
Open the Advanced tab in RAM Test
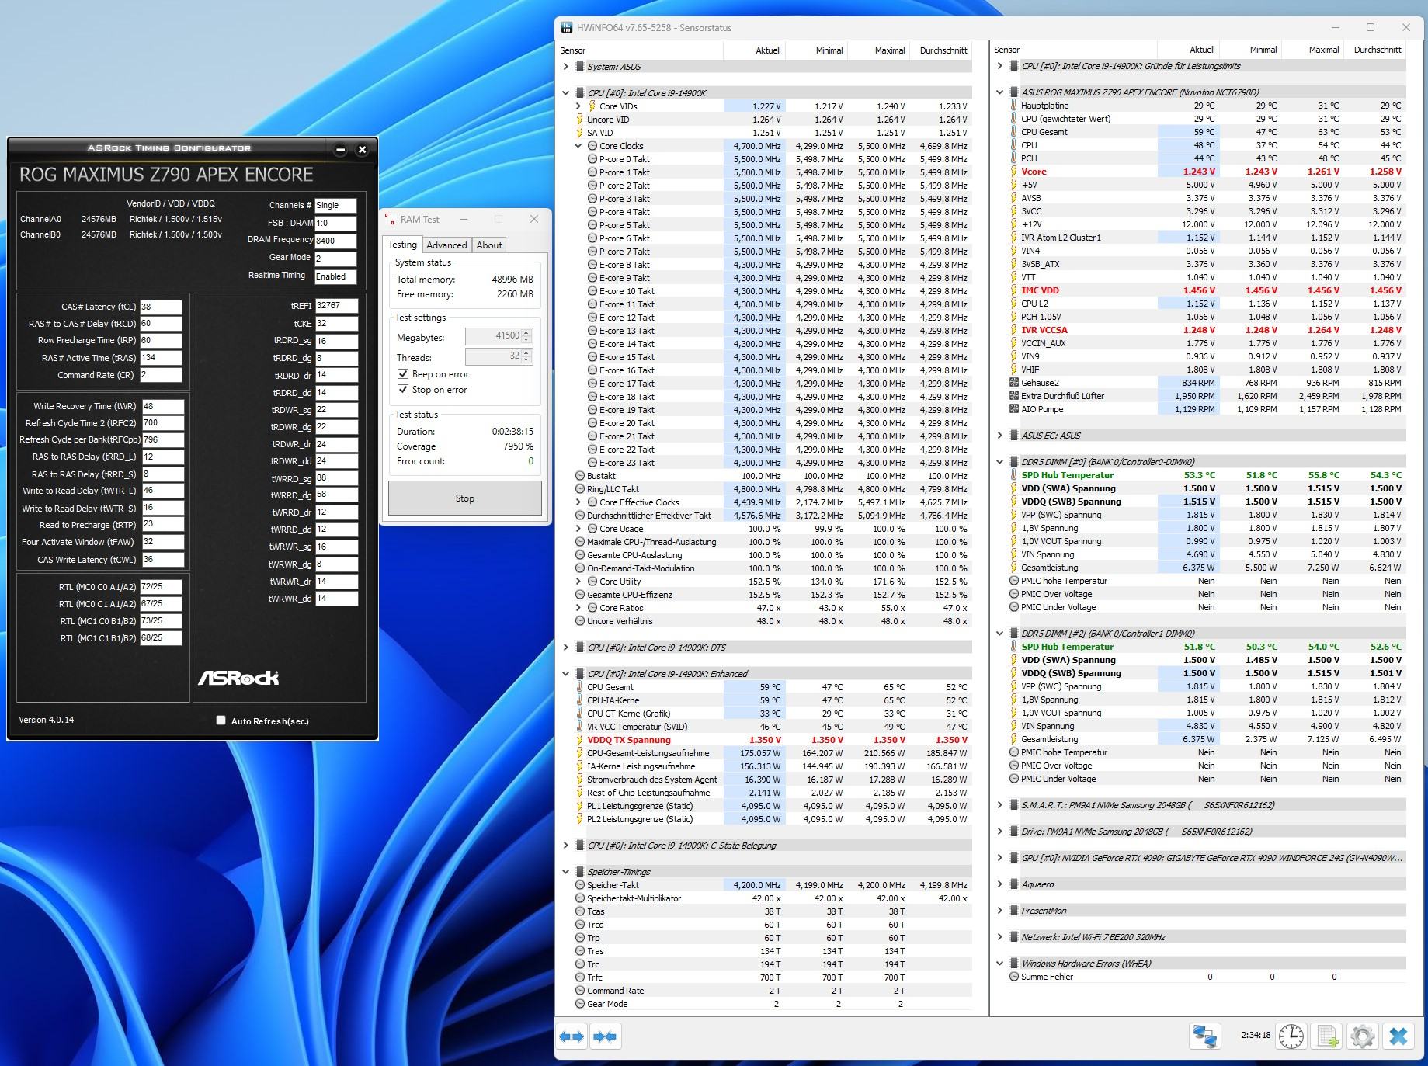(x=446, y=245)
